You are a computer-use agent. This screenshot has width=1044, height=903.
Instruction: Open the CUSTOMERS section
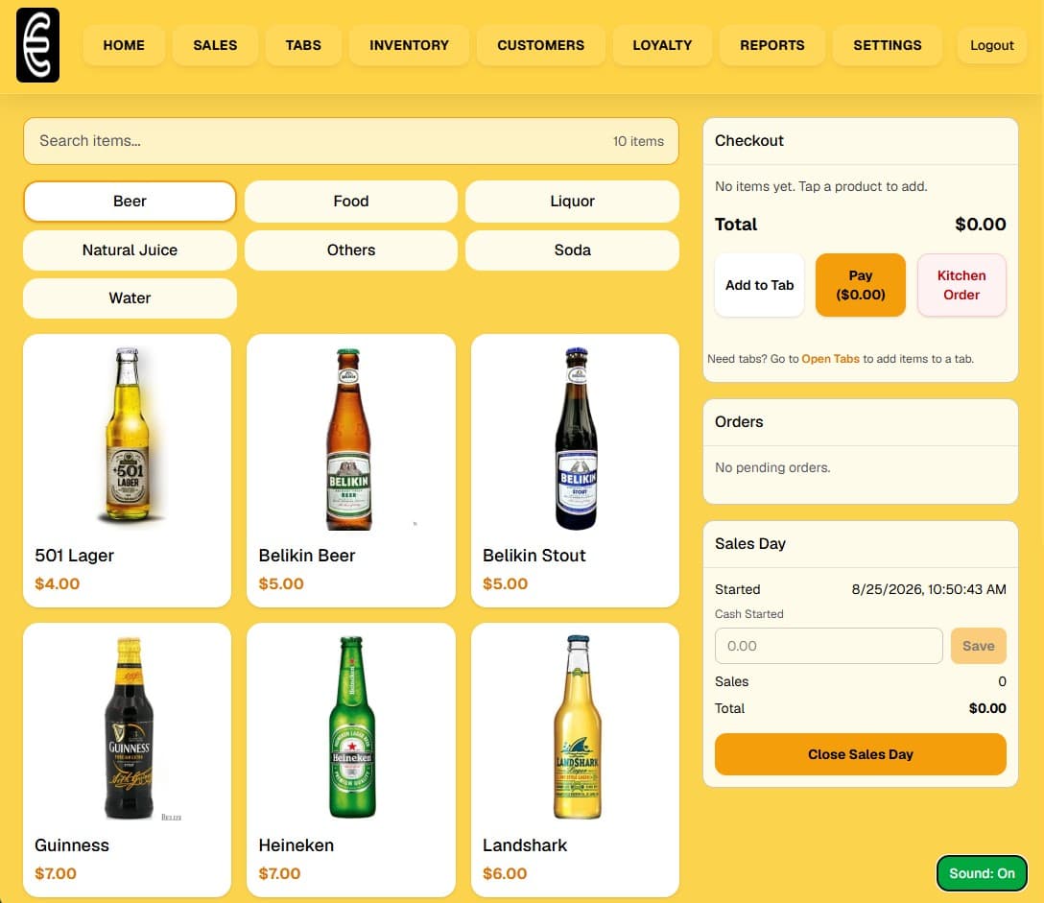(x=540, y=45)
